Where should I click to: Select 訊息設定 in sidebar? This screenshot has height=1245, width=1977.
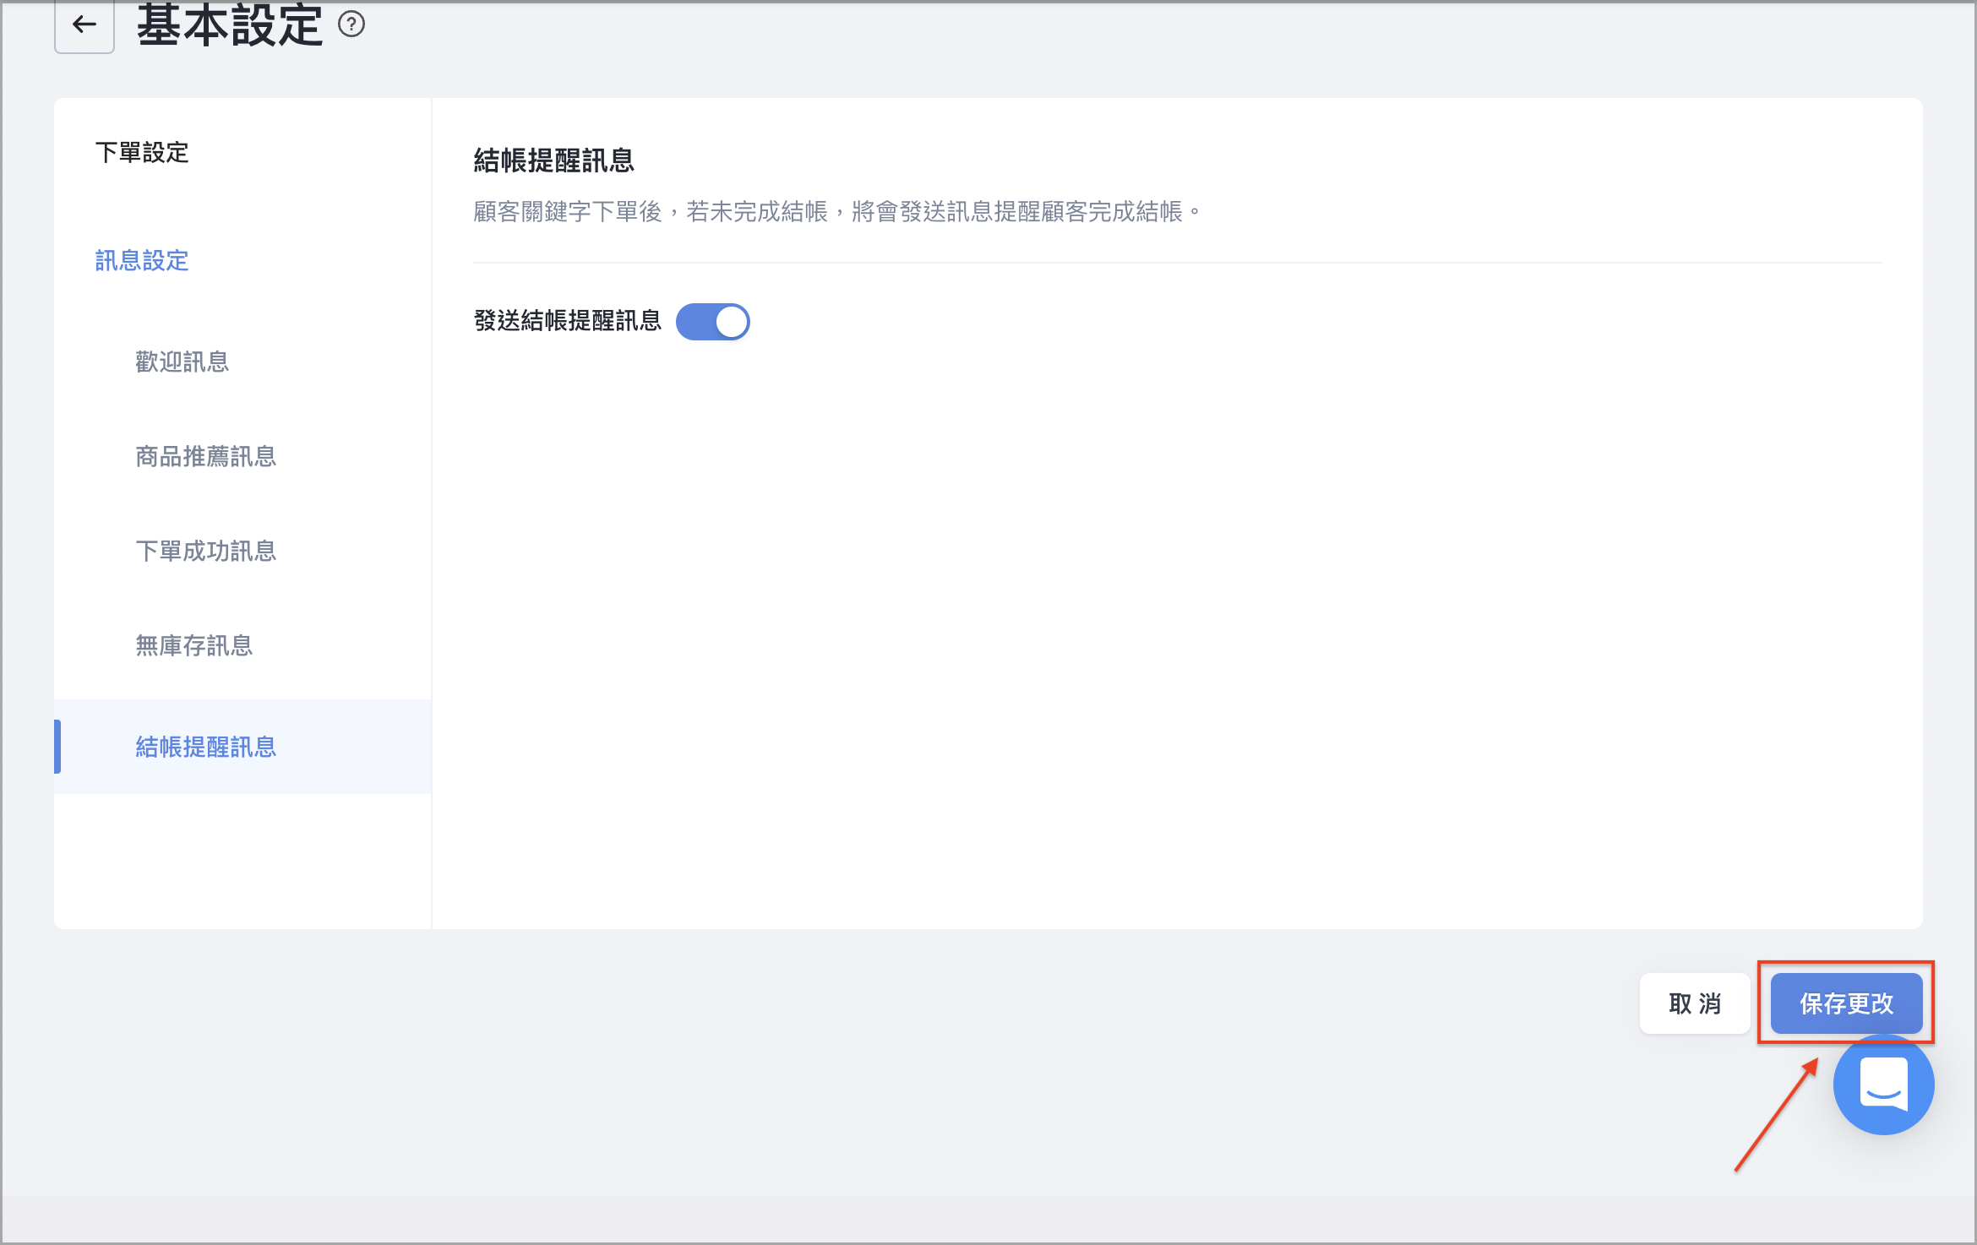click(142, 261)
